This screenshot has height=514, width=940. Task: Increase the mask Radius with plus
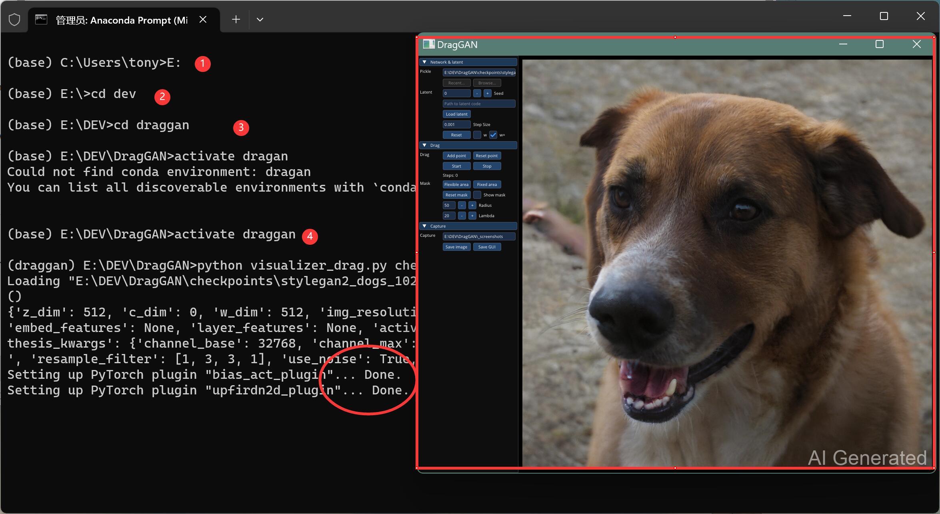[472, 205]
